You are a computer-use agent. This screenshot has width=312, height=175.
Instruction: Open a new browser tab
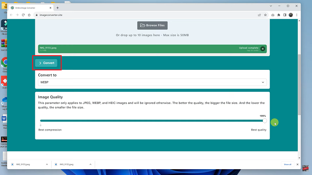[57, 7]
